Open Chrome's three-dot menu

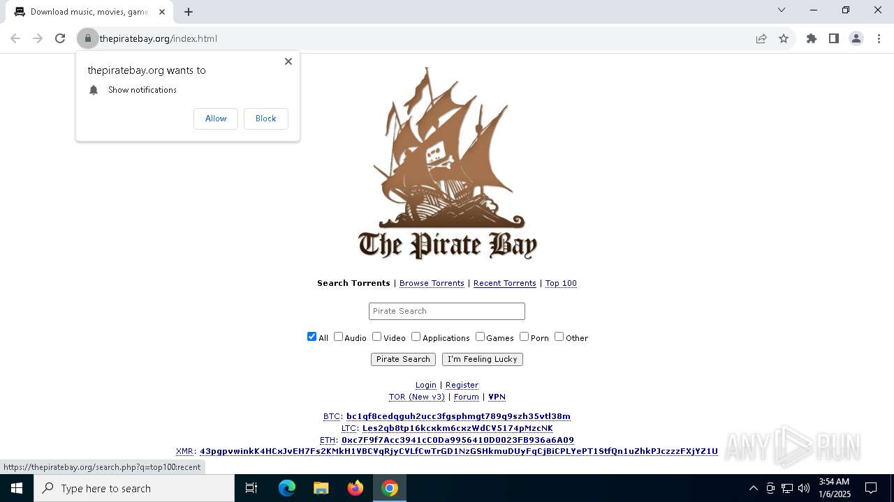click(x=879, y=38)
